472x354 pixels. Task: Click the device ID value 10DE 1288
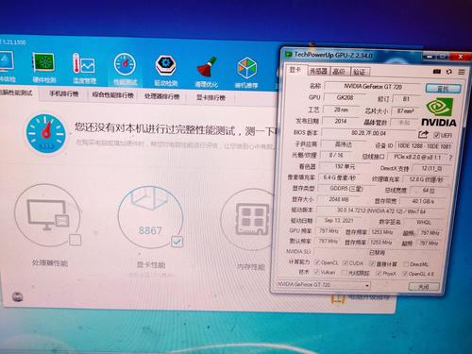click(424, 146)
